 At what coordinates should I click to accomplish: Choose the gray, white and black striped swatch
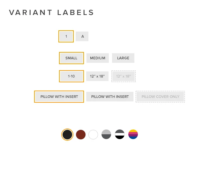click(120, 134)
